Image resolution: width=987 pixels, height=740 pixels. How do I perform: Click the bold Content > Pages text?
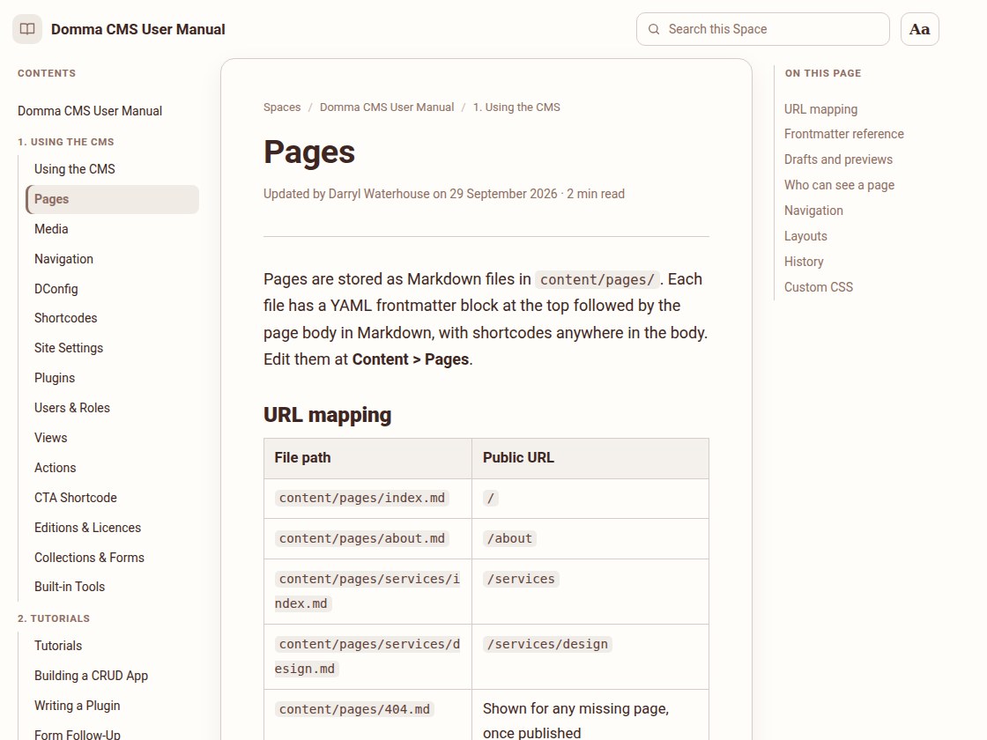pos(411,359)
